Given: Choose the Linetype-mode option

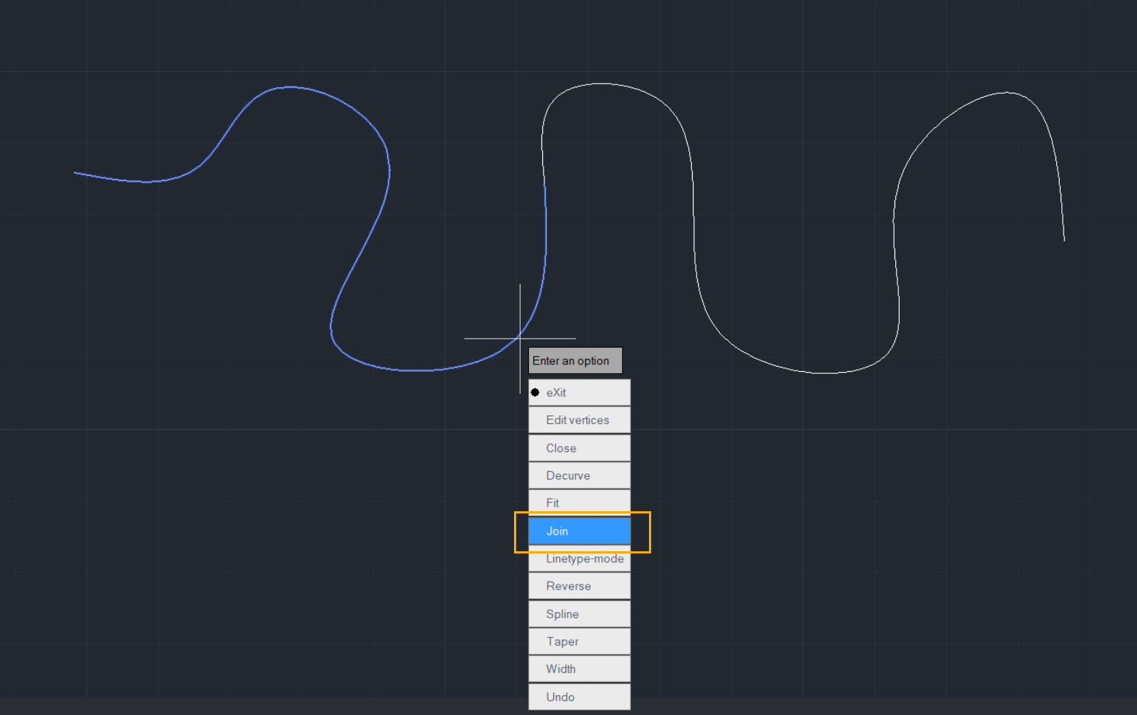Looking at the screenshot, I should tap(579, 559).
